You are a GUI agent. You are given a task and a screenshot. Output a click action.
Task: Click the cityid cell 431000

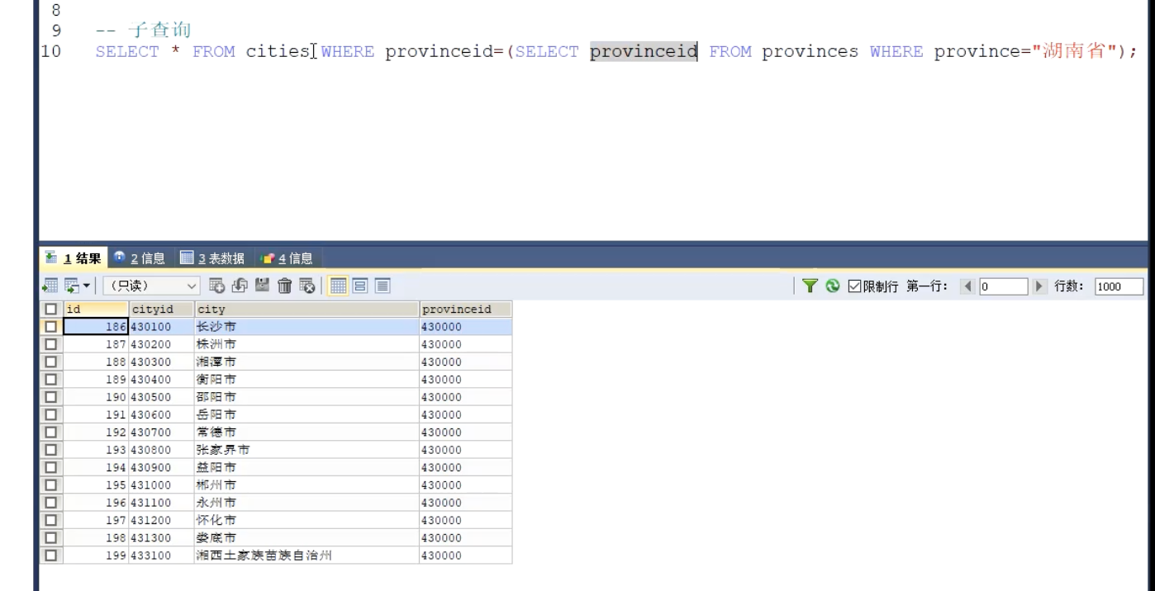(x=161, y=485)
